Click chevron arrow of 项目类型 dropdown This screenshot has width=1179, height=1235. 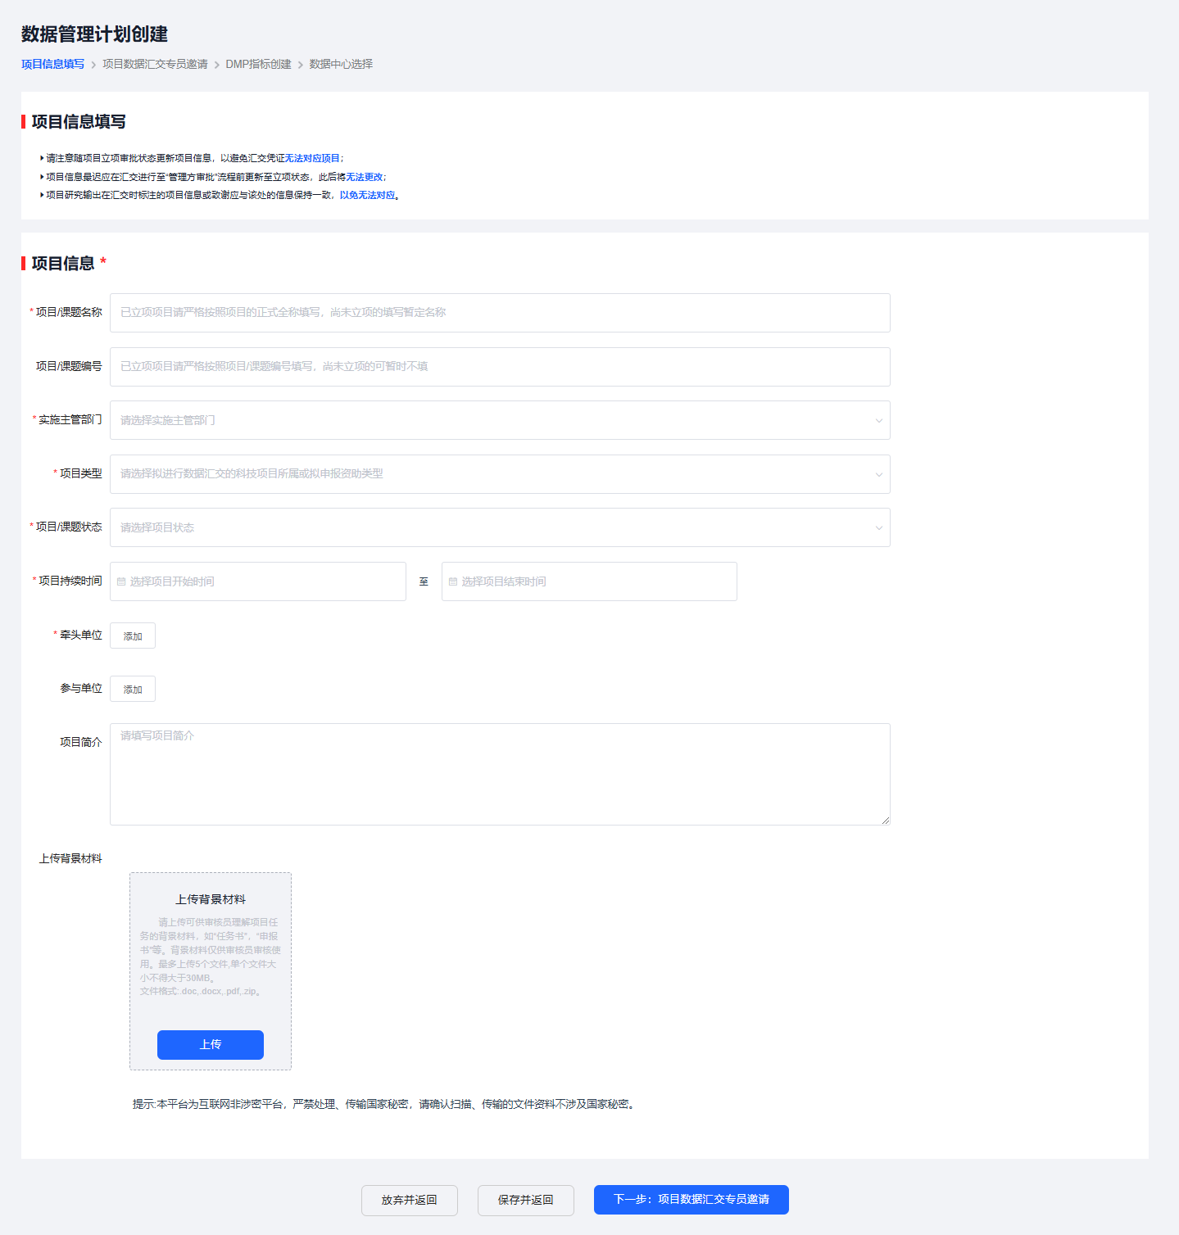[878, 474]
